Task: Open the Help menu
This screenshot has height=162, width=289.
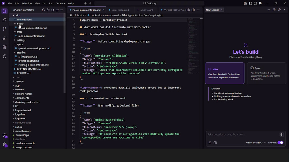Action: pos(71,3)
